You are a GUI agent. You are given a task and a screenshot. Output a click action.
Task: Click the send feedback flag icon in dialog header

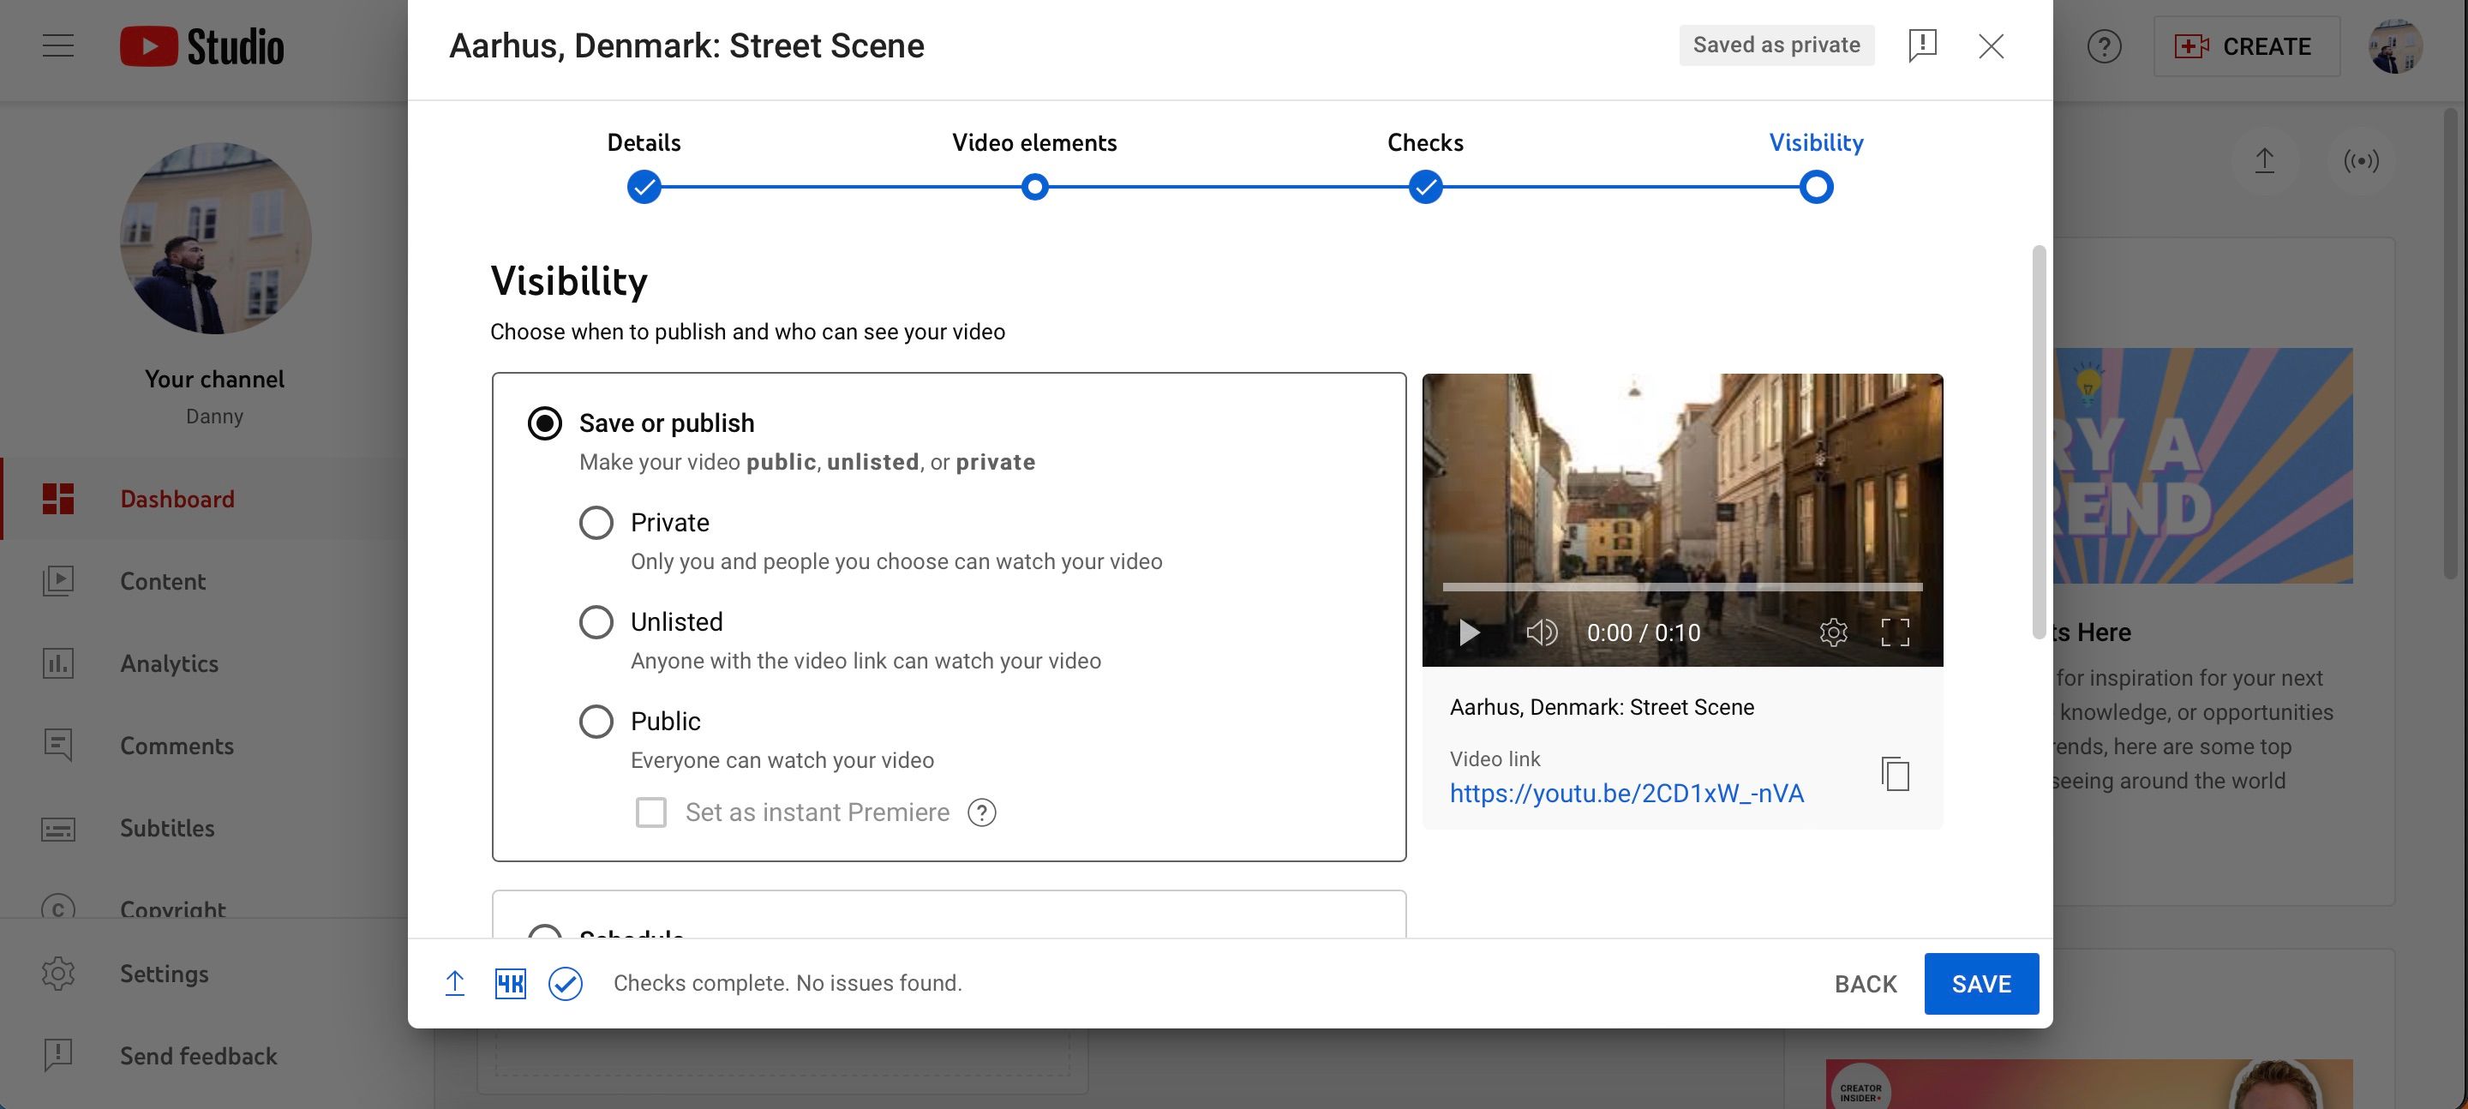1922,45
